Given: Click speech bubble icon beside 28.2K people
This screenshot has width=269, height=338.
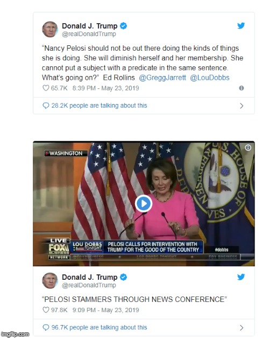Looking at the screenshot, I should [x=46, y=106].
